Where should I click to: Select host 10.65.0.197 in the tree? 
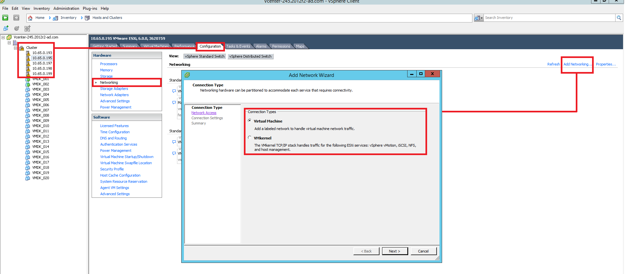point(42,63)
